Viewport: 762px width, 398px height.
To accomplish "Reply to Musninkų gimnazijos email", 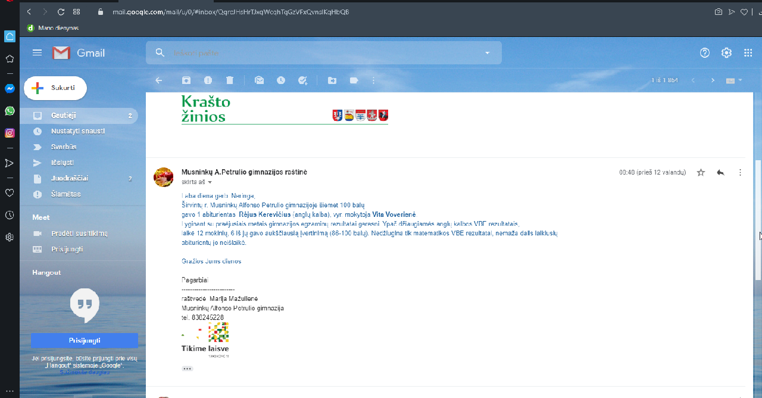I will pyautogui.click(x=720, y=172).
